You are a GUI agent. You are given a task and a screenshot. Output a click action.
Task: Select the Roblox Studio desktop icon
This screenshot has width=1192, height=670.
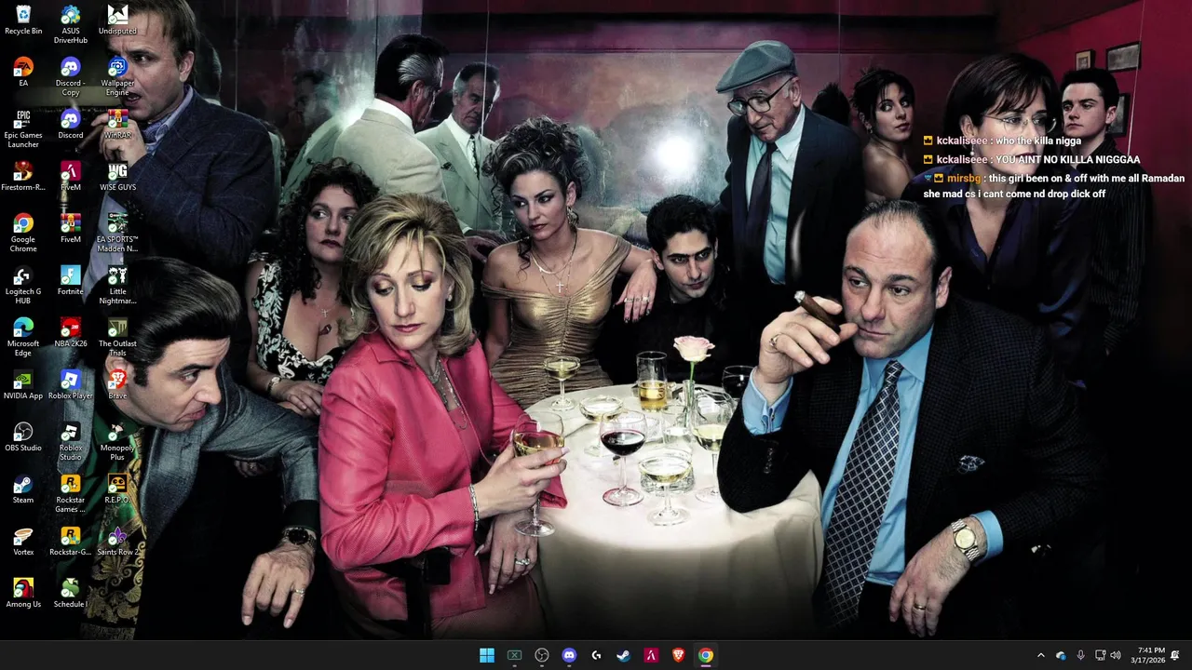[70, 441]
